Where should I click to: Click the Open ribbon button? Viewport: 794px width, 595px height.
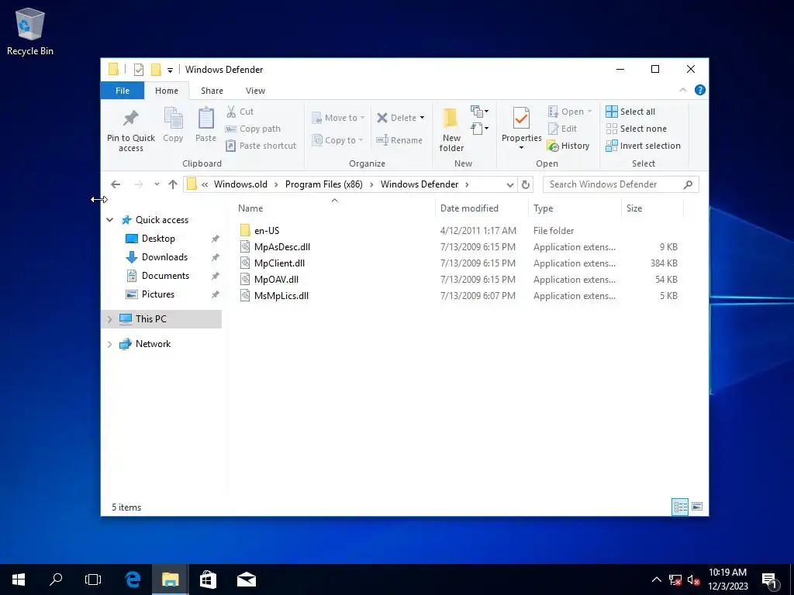pos(570,112)
